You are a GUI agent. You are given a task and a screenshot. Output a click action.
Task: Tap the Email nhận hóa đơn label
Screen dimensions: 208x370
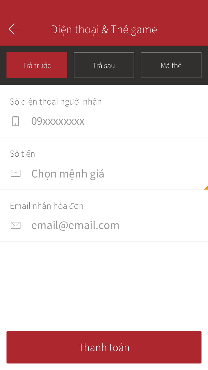[47, 206]
